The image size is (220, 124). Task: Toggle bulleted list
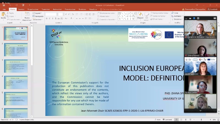tap(77, 14)
